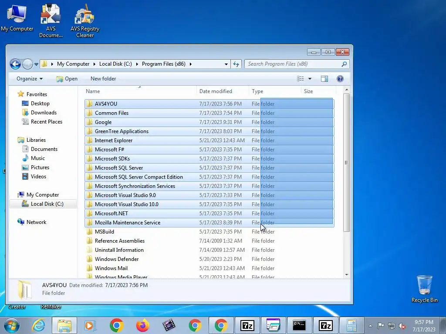Viewport: 446px width, 334px height.
Task: Open the Command Prompt taskbar window
Action: (x=299, y=325)
